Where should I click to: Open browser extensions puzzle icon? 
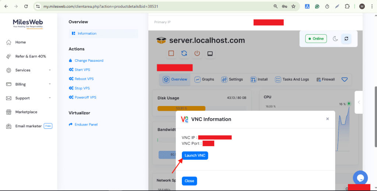(347, 6)
